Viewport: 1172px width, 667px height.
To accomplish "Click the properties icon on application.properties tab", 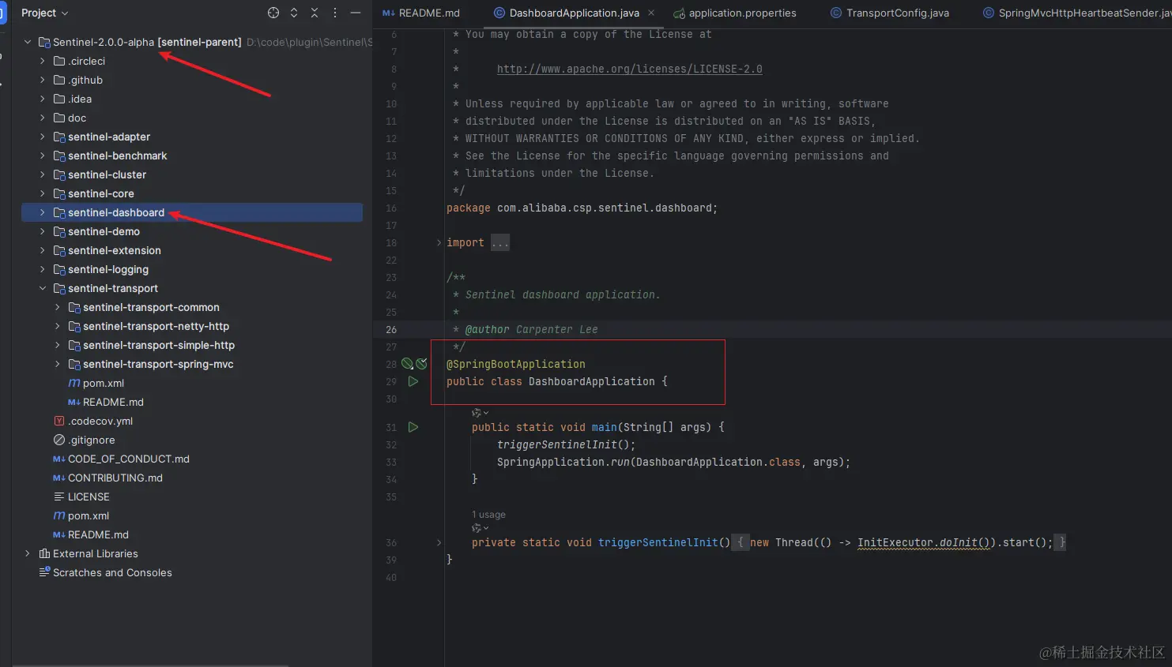I will click(679, 13).
